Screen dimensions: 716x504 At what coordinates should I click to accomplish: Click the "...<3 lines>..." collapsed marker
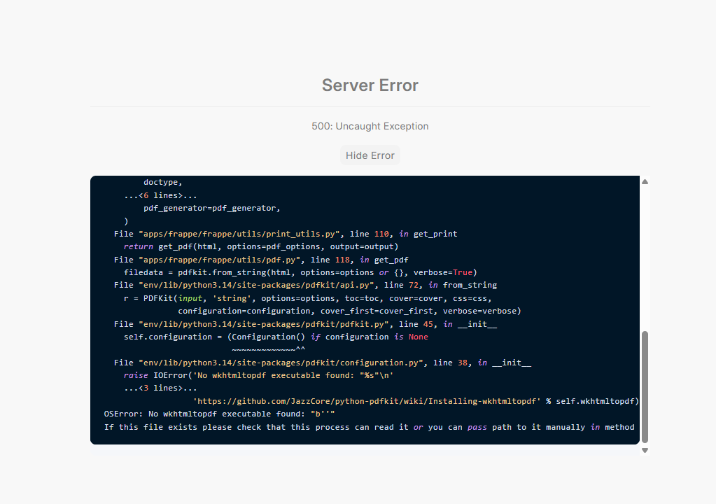click(x=160, y=388)
